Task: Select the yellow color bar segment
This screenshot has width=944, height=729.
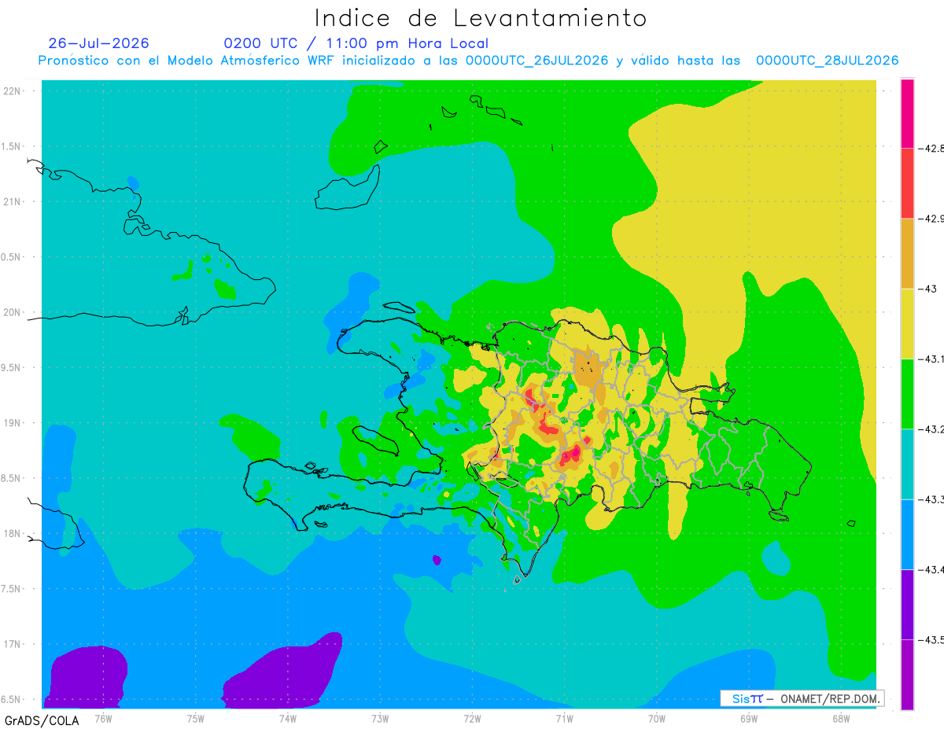Action: point(907,323)
